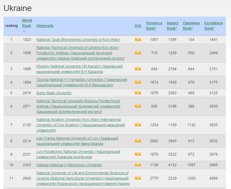The image size is (231, 189).
Task: Click the Det. column header link
Action: pyautogui.click(x=138, y=26)
